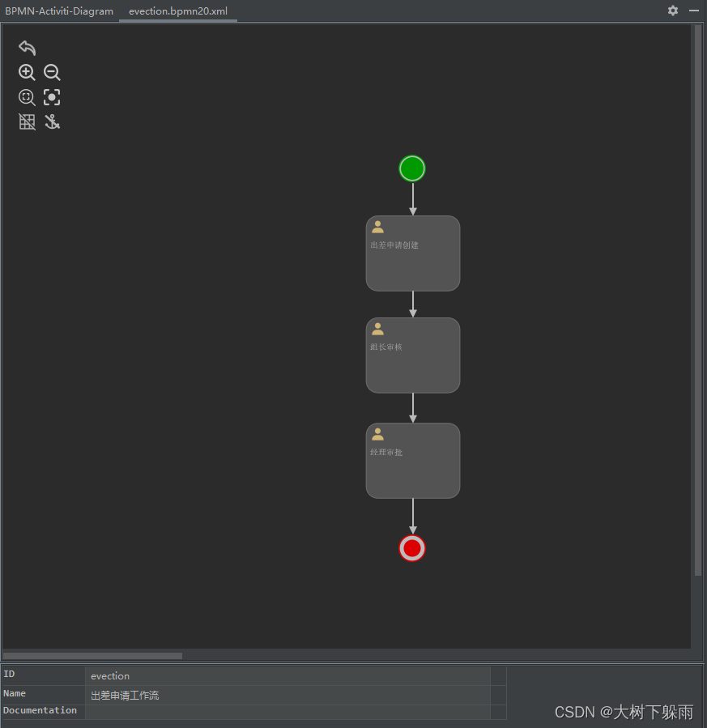
Task: Click the user icon in 组长审核 task
Action: coord(378,329)
